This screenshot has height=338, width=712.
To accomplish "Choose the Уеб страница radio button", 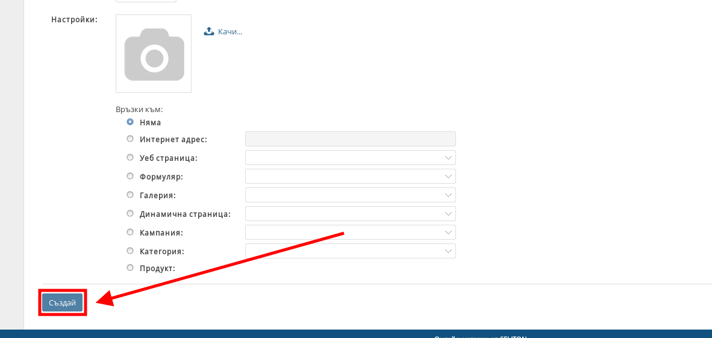I will pos(130,157).
